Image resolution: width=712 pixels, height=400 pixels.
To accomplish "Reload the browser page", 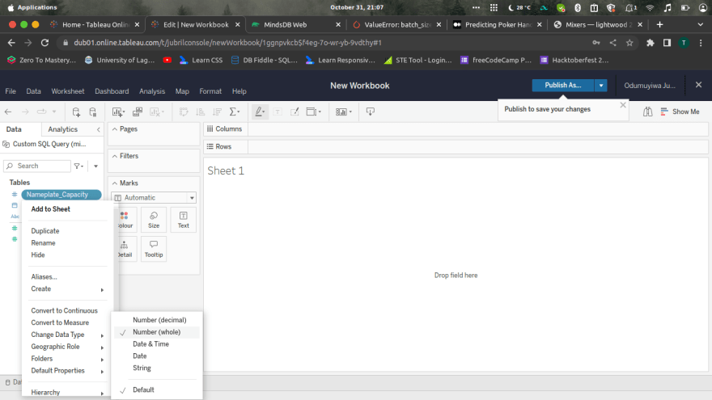I will (x=44, y=43).
